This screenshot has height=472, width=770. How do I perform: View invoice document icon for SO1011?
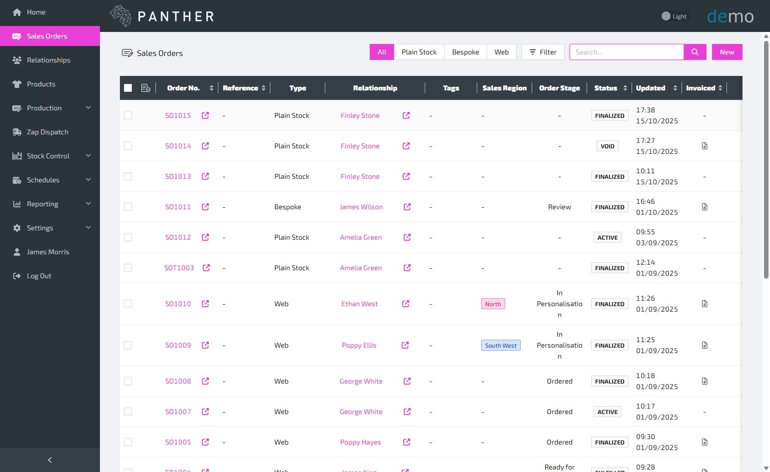point(705,207)
